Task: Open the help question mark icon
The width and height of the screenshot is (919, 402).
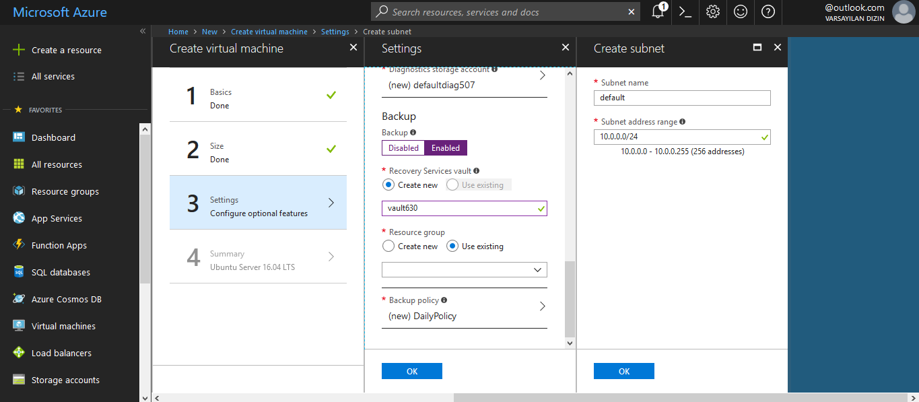Action: [768, 12]
